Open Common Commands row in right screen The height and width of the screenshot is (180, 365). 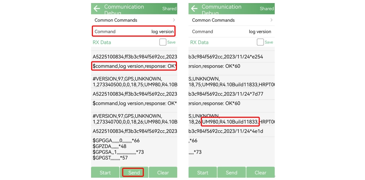213,20
